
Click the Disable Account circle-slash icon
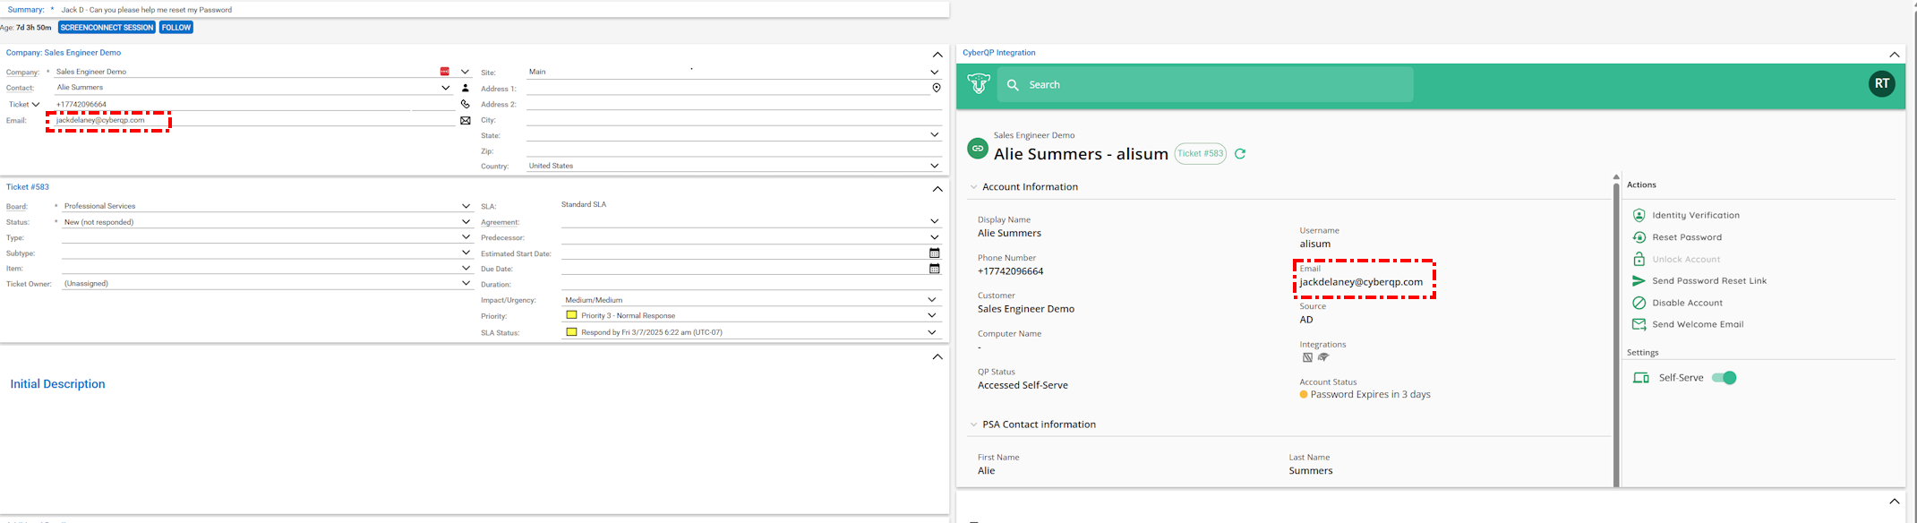point(1639,303)
